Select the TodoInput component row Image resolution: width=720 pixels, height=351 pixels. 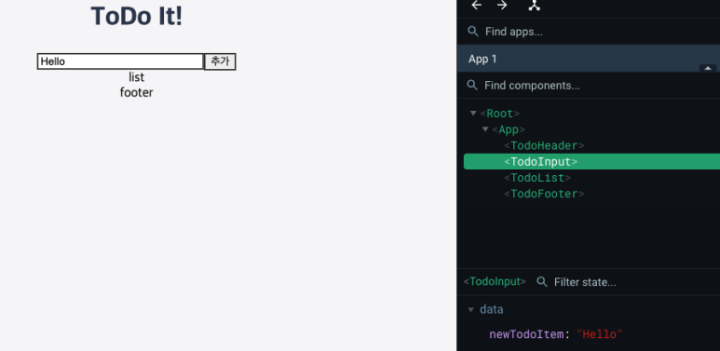[x=591, y=161]
